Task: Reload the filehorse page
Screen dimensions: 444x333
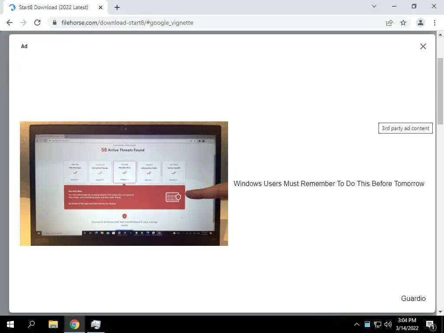Action: (37, 23)
